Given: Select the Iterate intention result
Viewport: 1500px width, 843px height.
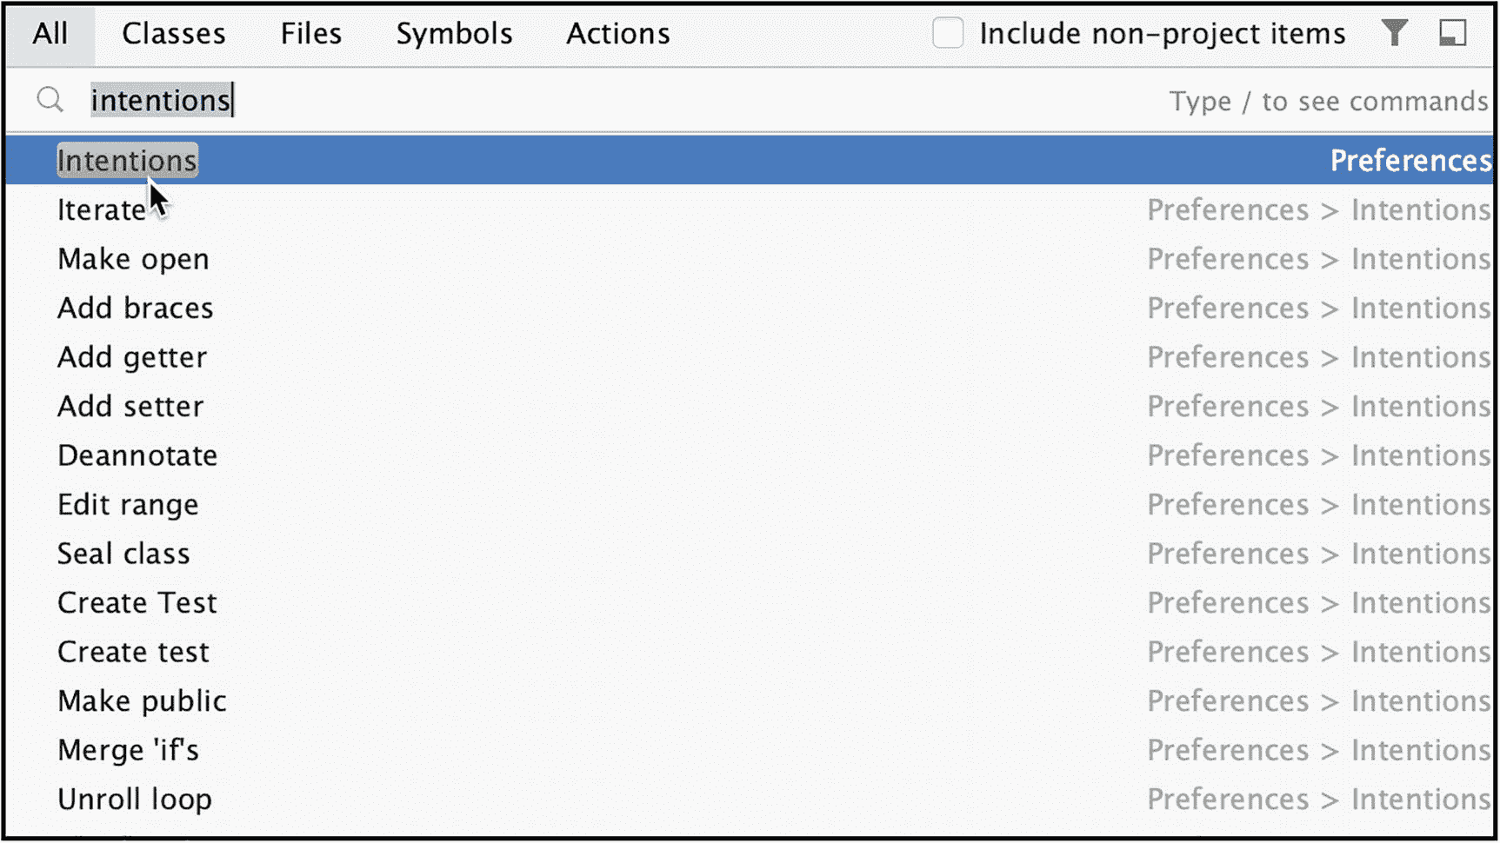Looking at the screenshot, I should pyautogui.click(x=750, y=209).
